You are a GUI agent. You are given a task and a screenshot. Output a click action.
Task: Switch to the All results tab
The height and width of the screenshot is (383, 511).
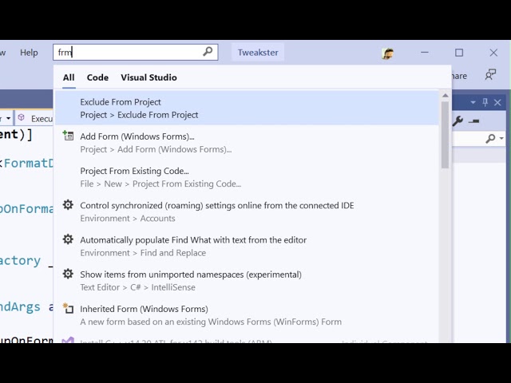69,77
